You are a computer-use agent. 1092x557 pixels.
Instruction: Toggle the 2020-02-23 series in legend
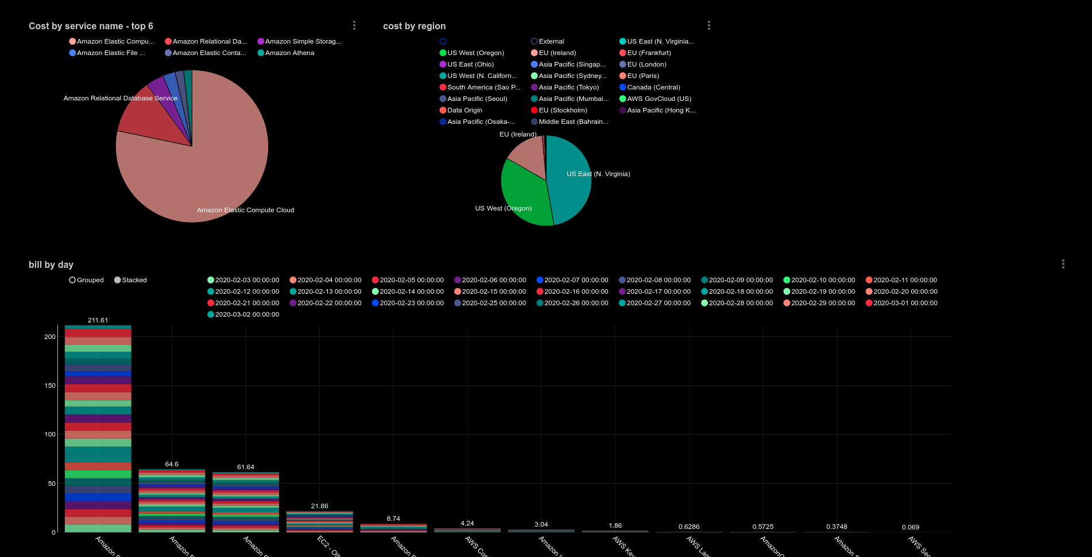408,303
